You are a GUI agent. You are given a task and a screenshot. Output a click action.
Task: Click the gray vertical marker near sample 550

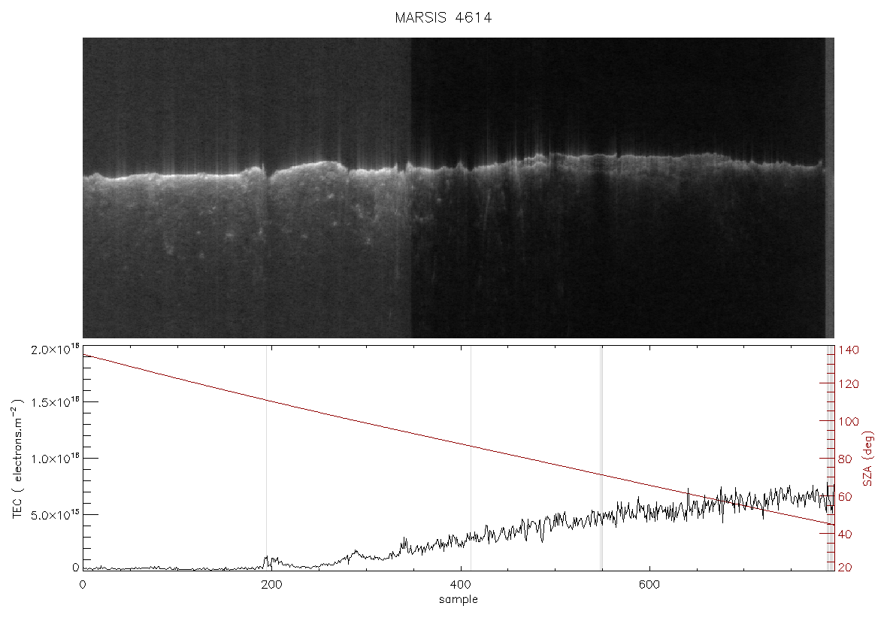pos(602,458)
